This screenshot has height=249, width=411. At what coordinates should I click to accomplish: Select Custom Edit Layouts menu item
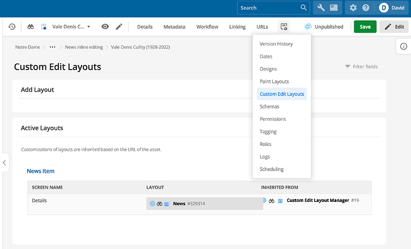tap(282, 94)
